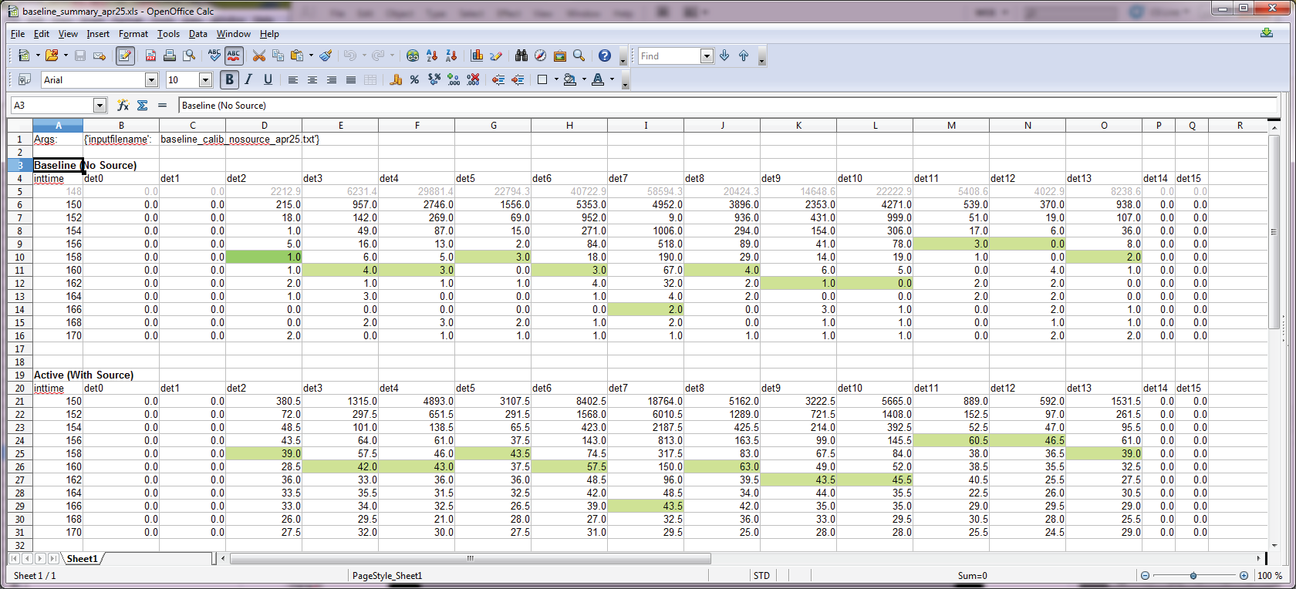Image resolution: width=1296 pixels, height=589 pixels.
Task: Click the Sum sigma button
Action: click(143, 105)
